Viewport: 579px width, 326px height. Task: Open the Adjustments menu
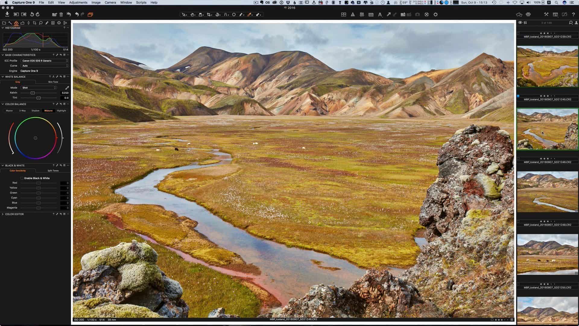[x=78, y=2]
